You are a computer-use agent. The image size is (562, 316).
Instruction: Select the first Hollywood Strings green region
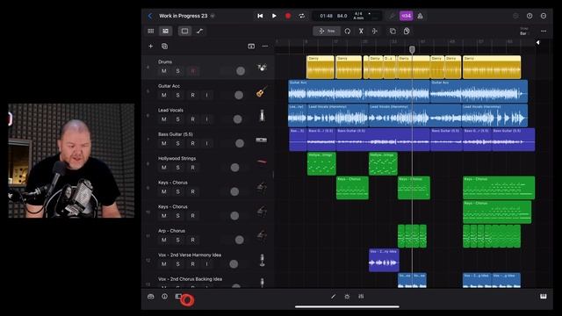tap(321, 164)
